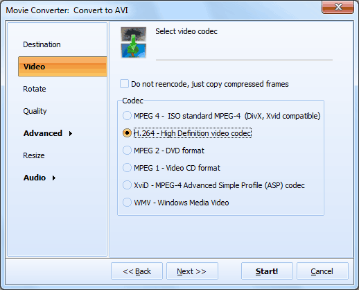Click the Start! button
Image resolution: width=359 pixels, height=290 pixels.
[267, 271]
